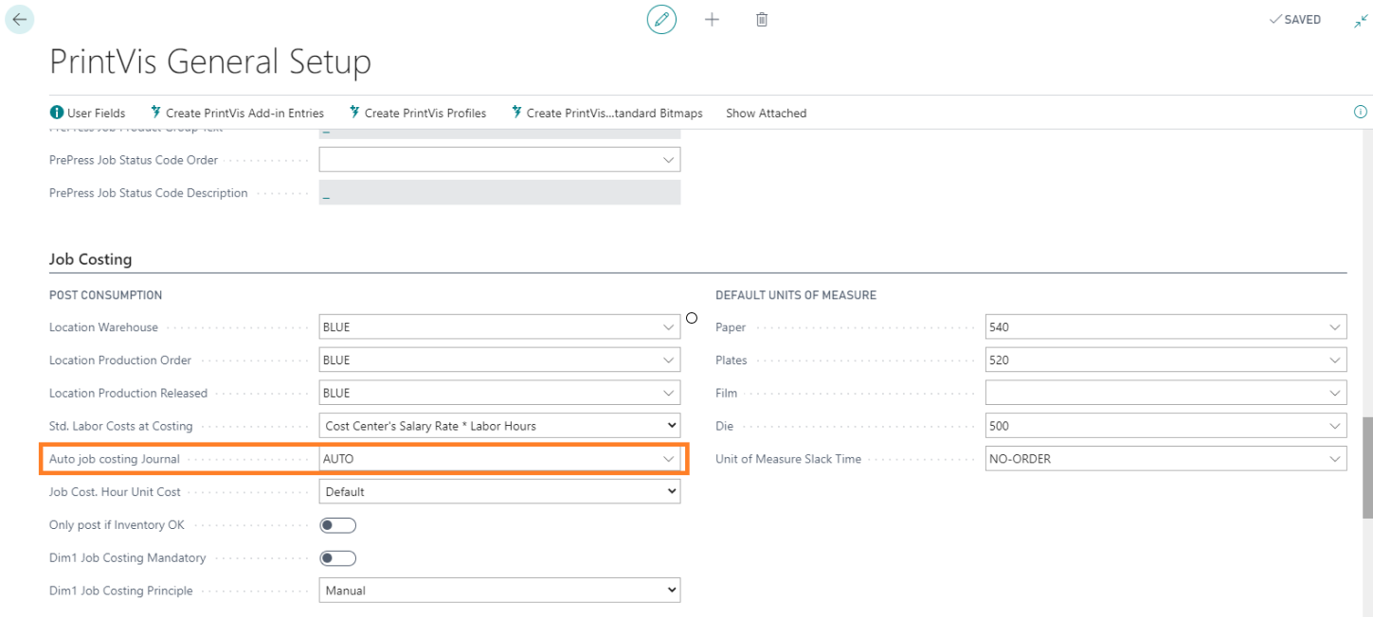Click the vertical scrollbar thumb
This screenshot has width=1373, height=617.
pos(1367,467)
